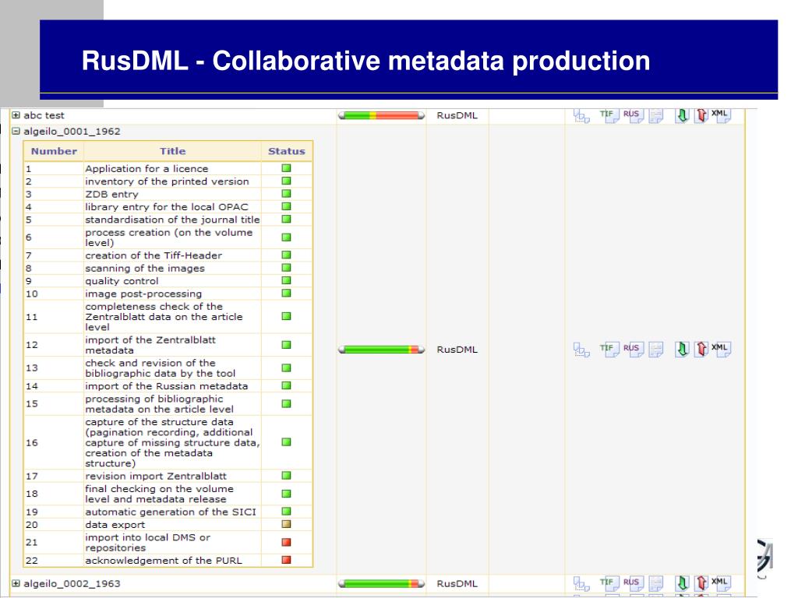Click 'import of the Zentralblatt metadata' step

coord(150,345)
